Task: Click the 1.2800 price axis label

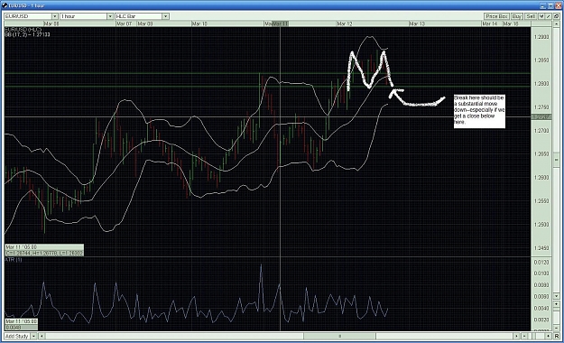Action: click(x=541, y=84)
